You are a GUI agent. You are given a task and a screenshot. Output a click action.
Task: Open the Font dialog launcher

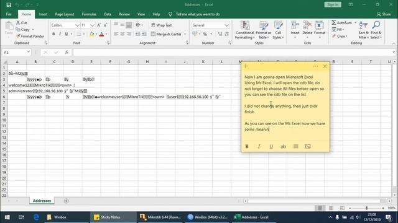pyautogui.click(x=108, y=43)
